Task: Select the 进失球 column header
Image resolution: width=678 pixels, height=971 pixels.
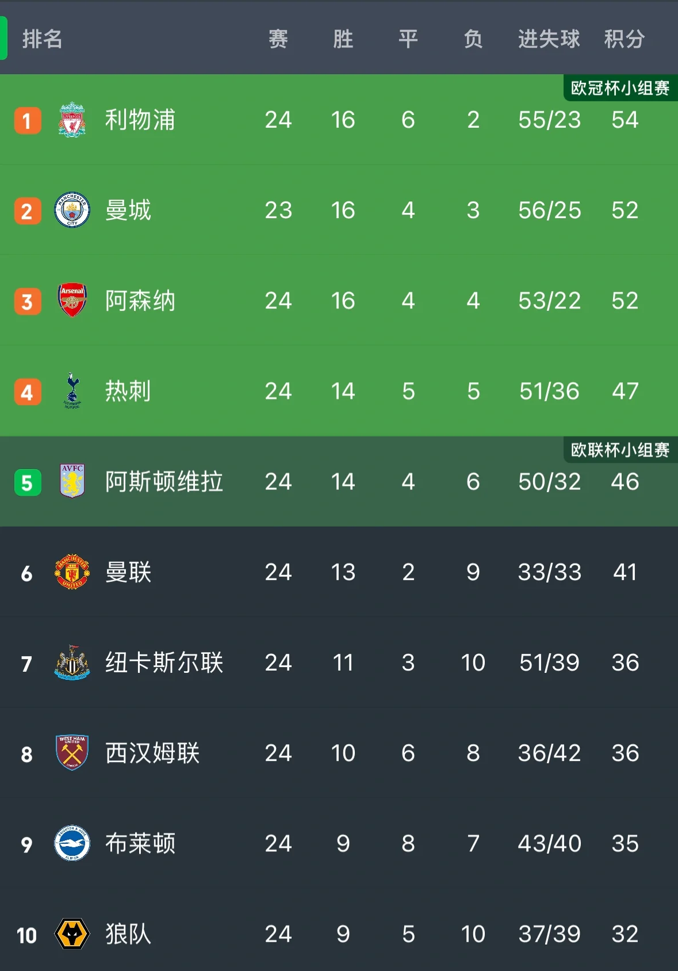Action: click(x=549, y=39)
